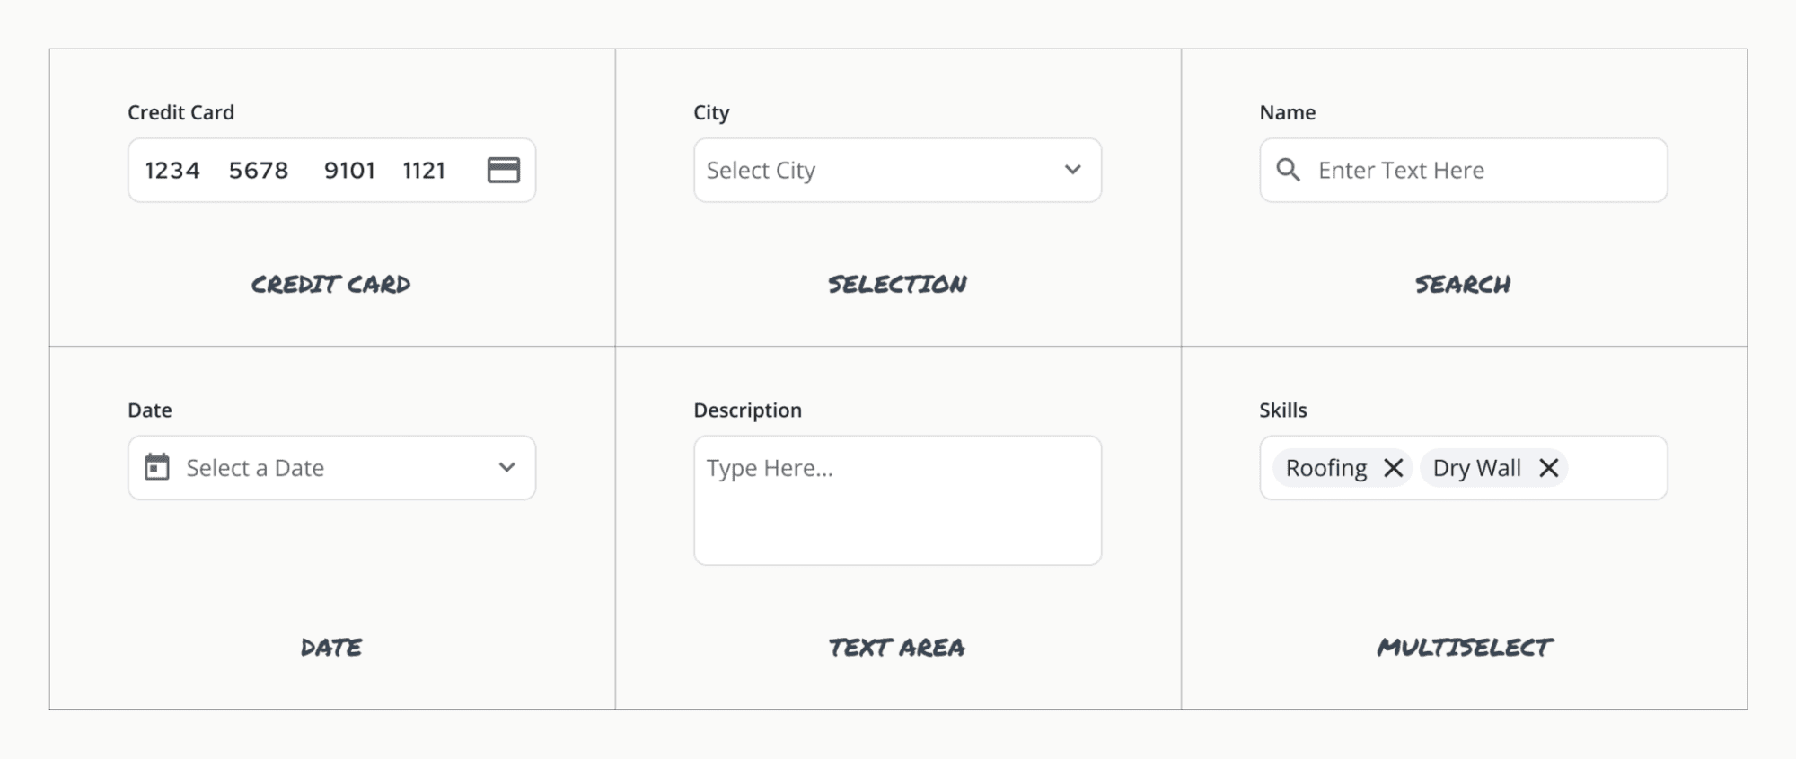This screenshot has width=1796, height=759.
Task: Click the magnifier search icon
Action: 1288,170
